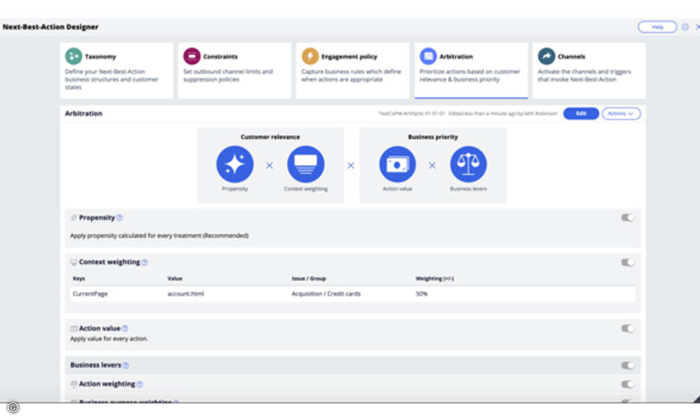Open the settings gear icon at top right
Screen dimensions: 700x420
[685, 27]
